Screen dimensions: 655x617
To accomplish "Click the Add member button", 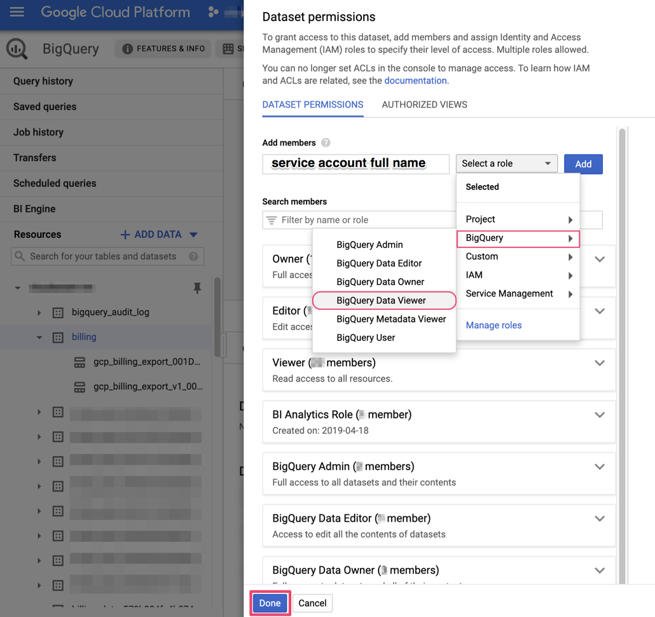I will [583, 164].
